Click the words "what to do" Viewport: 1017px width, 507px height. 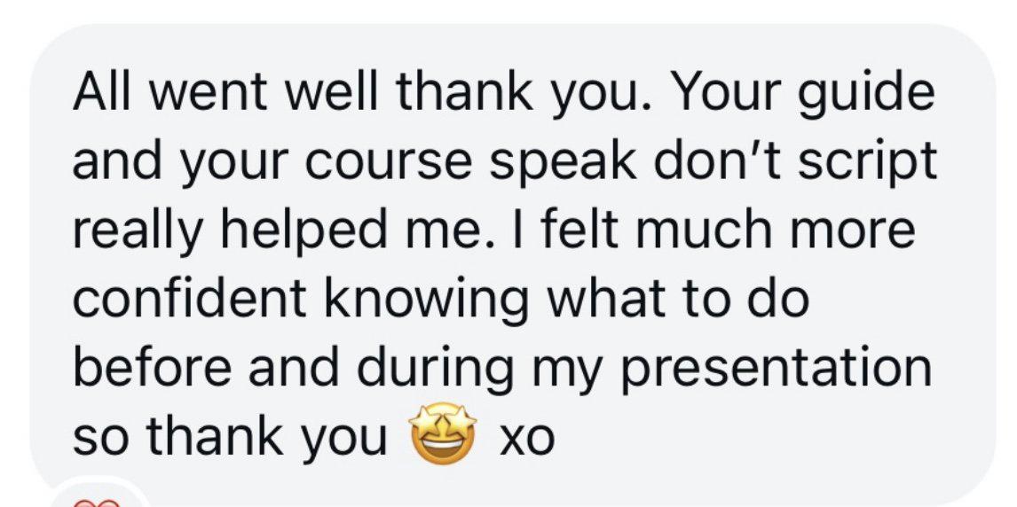click(x=680, y=298)
